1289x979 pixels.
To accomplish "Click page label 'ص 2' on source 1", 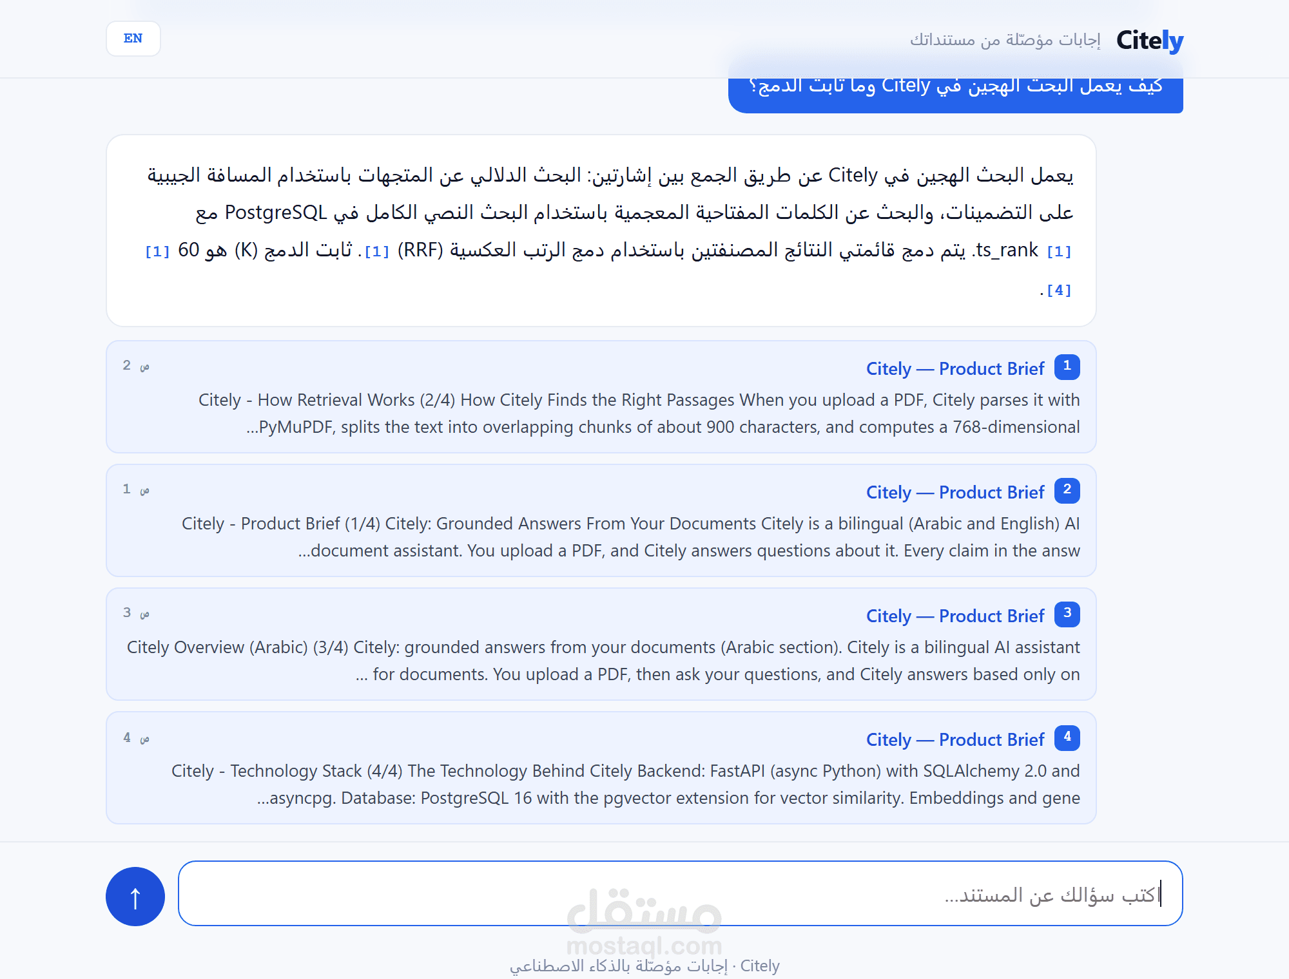I will 136,366.
